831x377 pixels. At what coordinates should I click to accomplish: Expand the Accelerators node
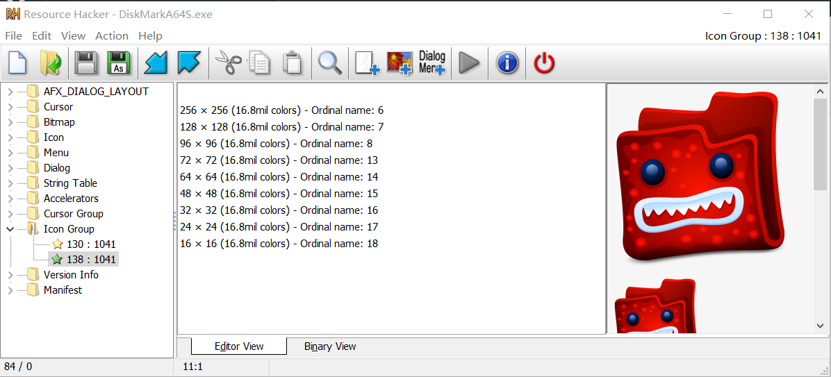pos(10,199)
